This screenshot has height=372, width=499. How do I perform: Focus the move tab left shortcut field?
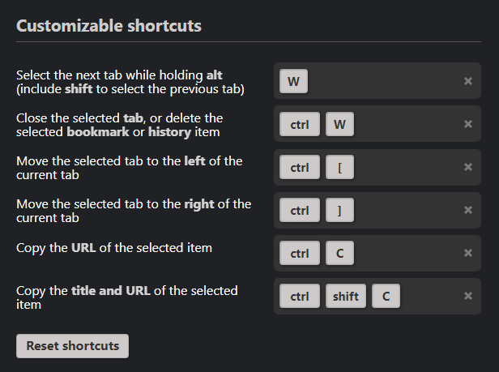tap(405, 167)
